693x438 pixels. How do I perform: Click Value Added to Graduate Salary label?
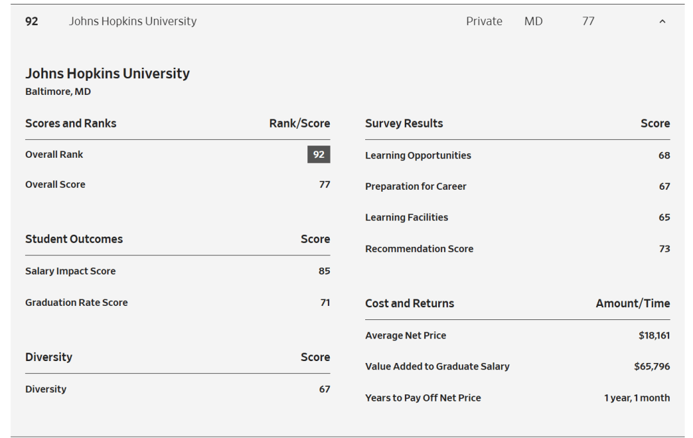coord(437,366)
